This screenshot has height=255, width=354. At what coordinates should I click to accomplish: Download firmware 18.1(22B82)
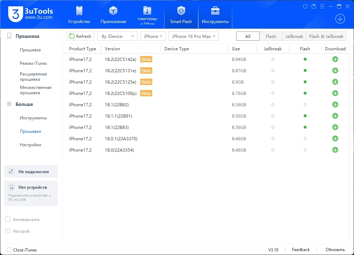coord(335,104)
